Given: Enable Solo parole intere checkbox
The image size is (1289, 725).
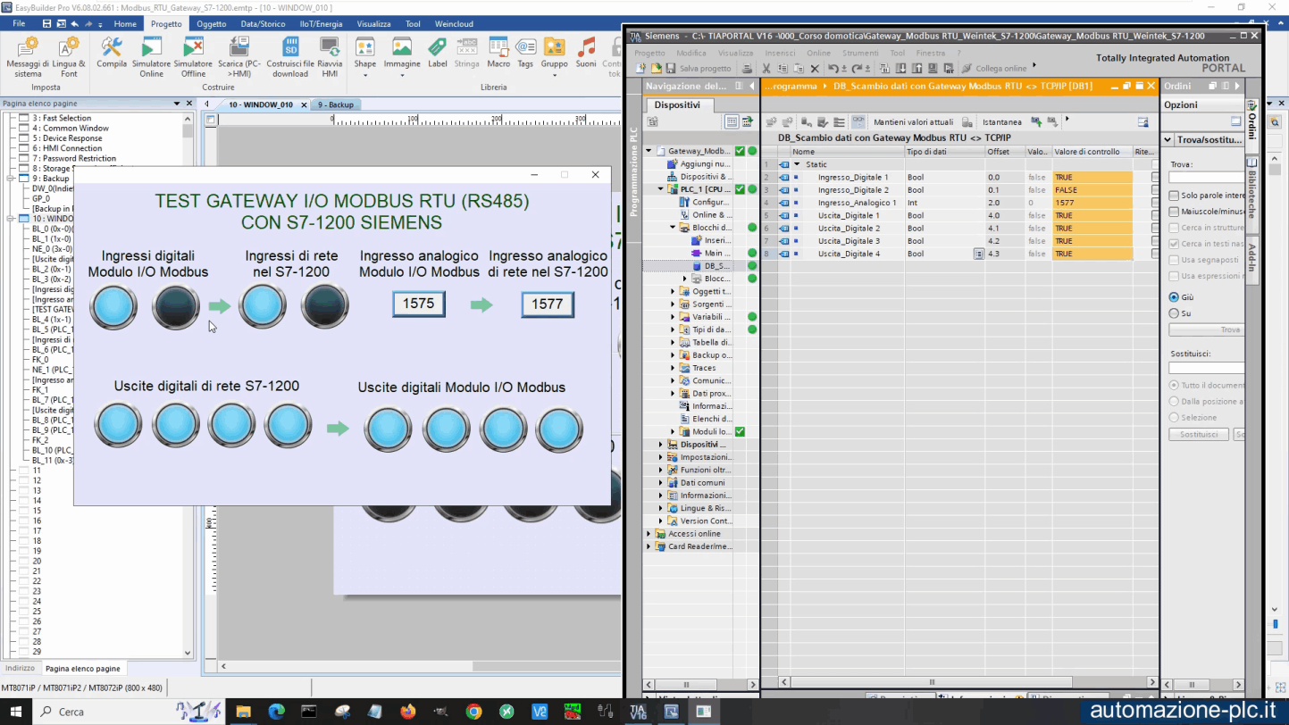Looking at the screenshot, I should pos(1174,196).
